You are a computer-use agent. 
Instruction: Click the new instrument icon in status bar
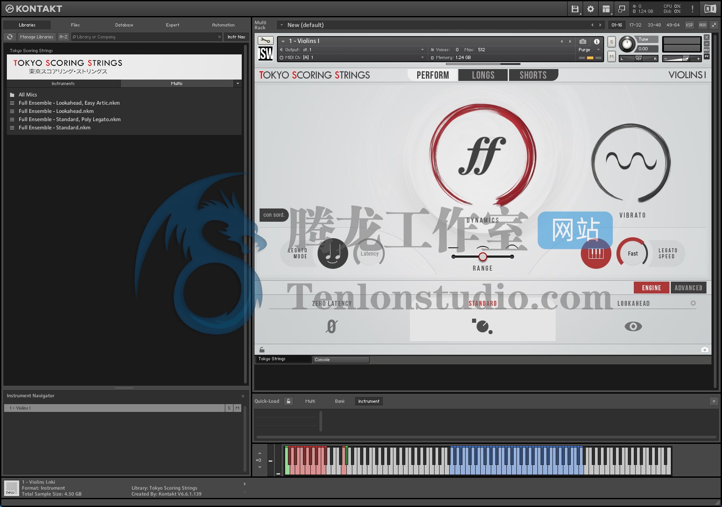11,488
